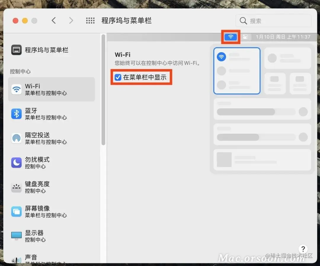
Task: Click the blue Wi-Fi circle in preview tile
Action: (x=221, y=57)
